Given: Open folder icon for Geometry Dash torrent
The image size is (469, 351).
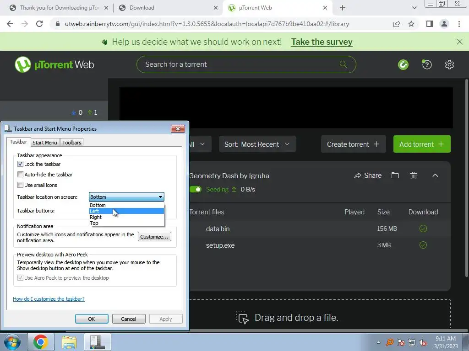Looking at the screenshot, I should (395, 175).
